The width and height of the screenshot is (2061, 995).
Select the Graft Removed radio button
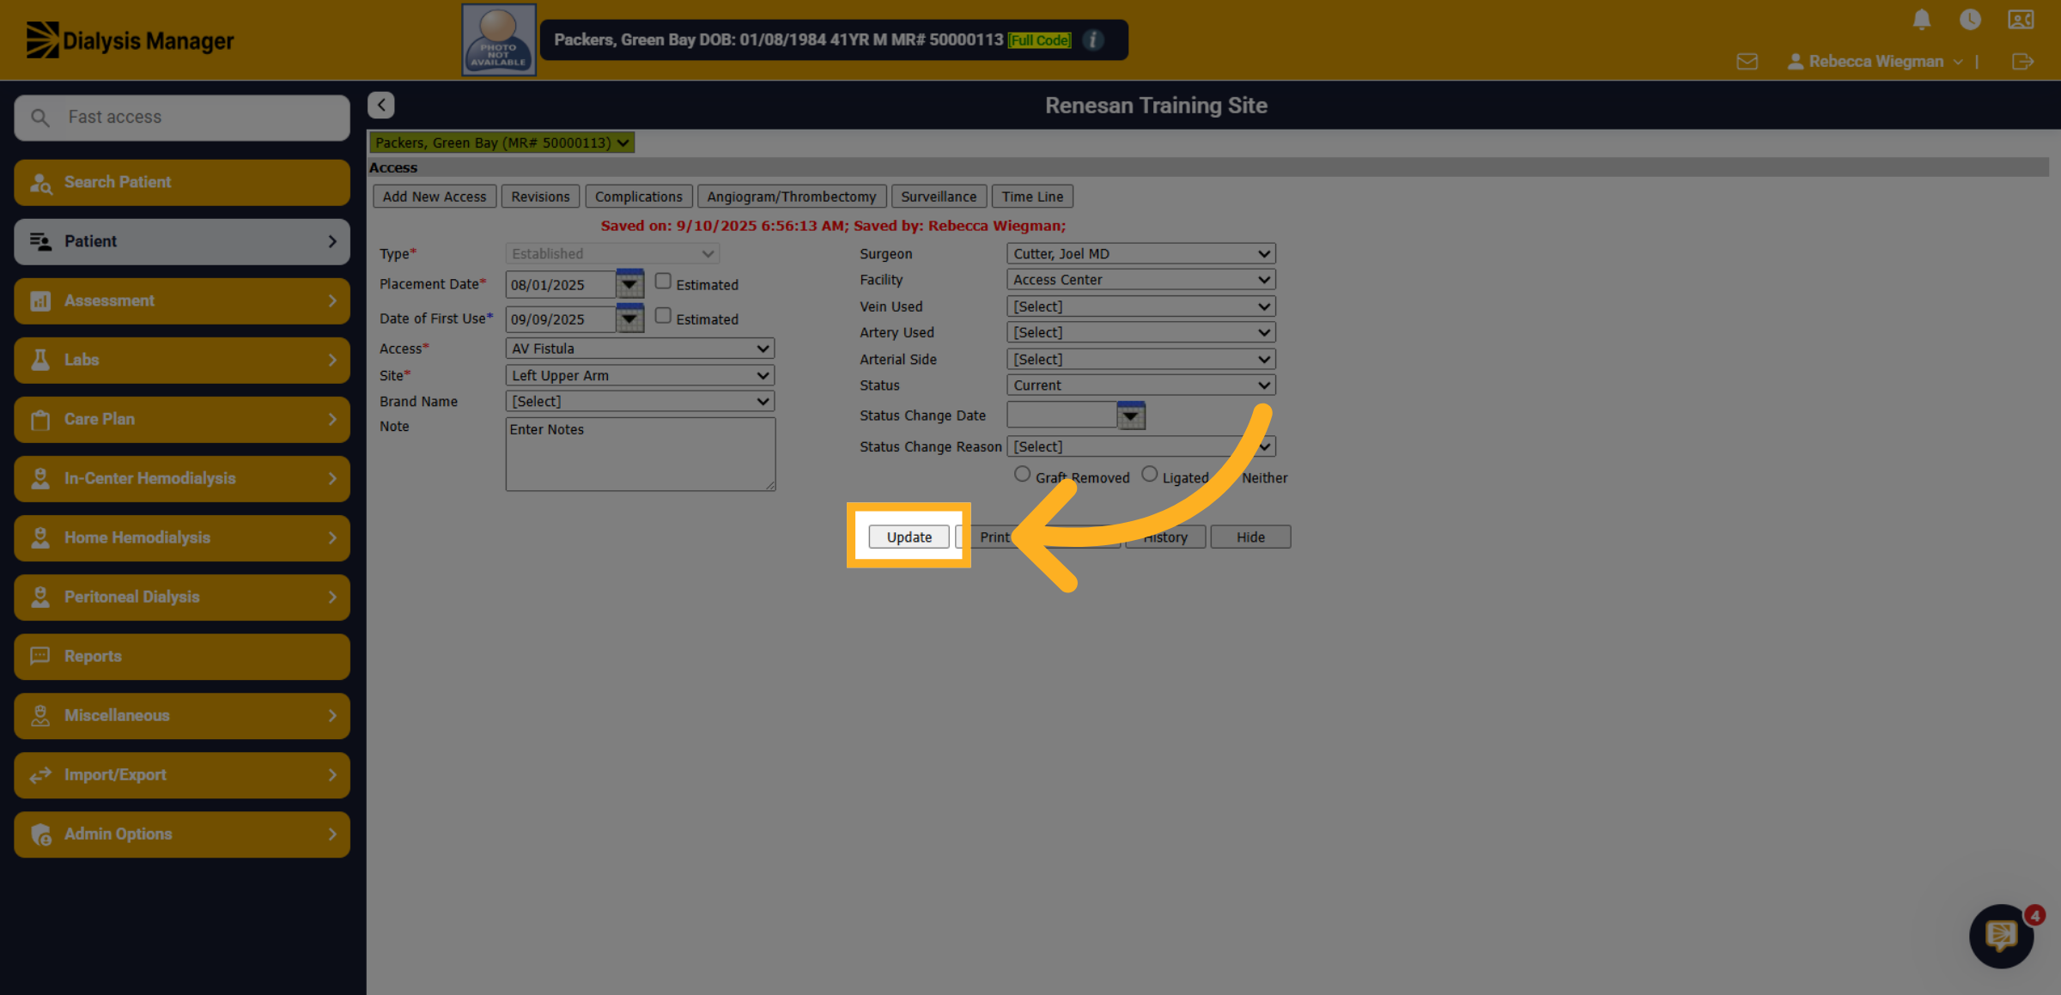[x=1022, y=474]
